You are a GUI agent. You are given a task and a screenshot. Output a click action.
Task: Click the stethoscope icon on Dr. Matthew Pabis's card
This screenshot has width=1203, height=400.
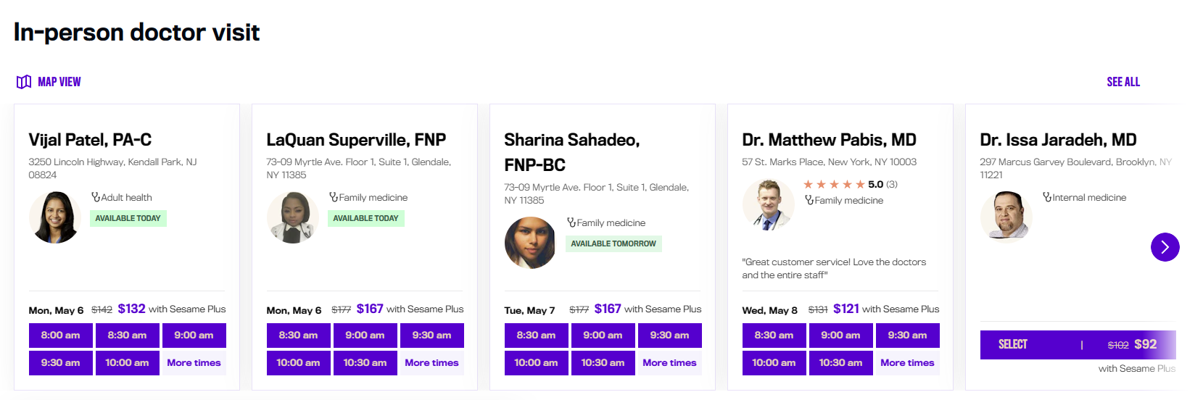pyautogui.click(x=809, y=200)
